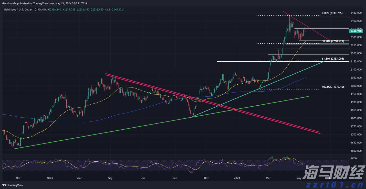Click the current price label 2338.950
The height and width of the screenshot is (189, 366).
[356, 31]
